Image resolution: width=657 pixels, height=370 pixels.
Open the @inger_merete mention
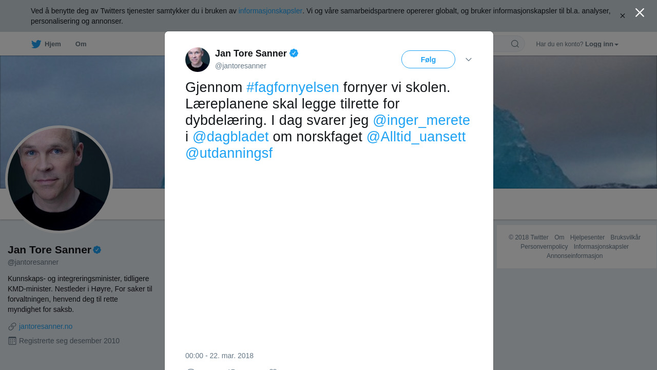[x=421, y=120]
